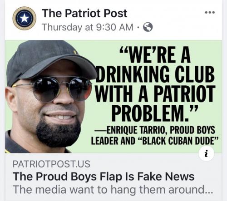Click the "ENRIQUE TARRIO, PROUD BOYS" attribution line
Screen dimensions: 227x201
[155, 130]
